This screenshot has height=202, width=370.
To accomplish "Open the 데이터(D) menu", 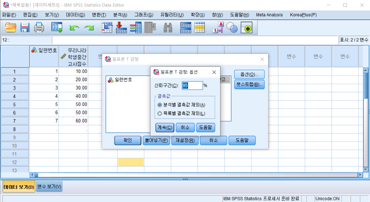I will coord(75,15).
